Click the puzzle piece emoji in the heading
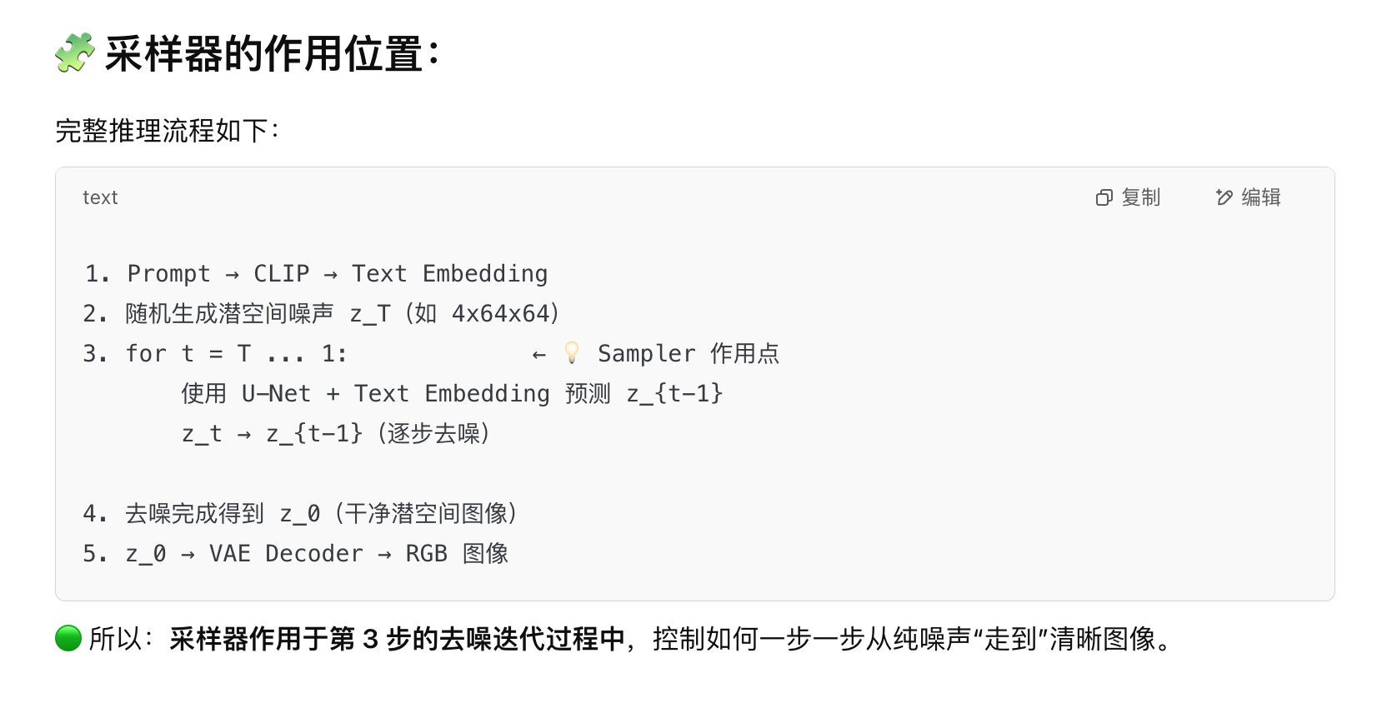 75,53
